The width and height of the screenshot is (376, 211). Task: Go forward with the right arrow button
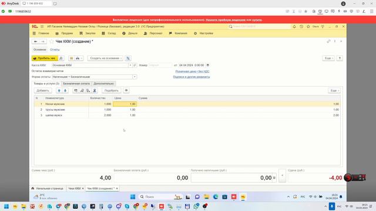point(43,42)
